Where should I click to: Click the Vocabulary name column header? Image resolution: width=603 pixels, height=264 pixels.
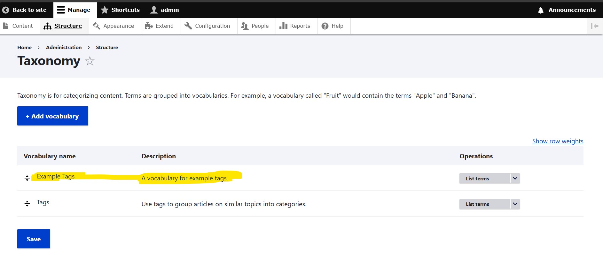[50, 156]
